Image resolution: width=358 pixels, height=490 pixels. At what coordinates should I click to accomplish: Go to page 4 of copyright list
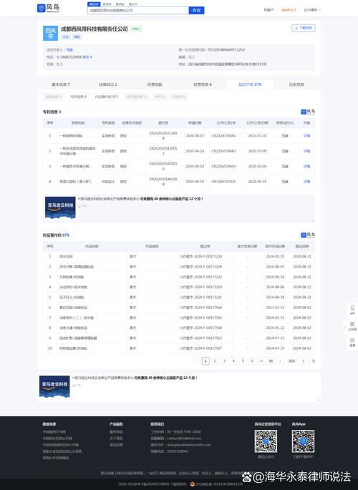(x=233, y=361)
